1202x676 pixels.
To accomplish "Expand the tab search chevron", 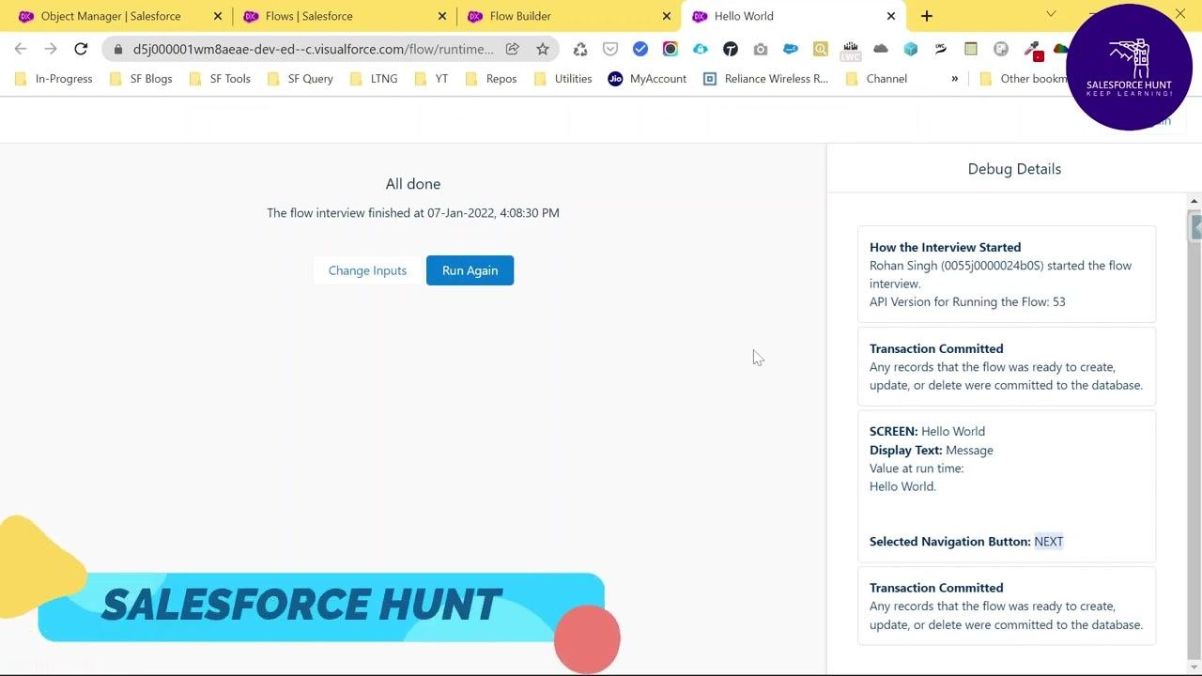I will click(1051, 14).
